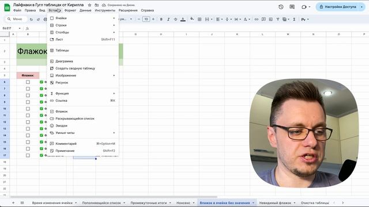Expand the Функция submenu
369x207 pixels.
83,93
